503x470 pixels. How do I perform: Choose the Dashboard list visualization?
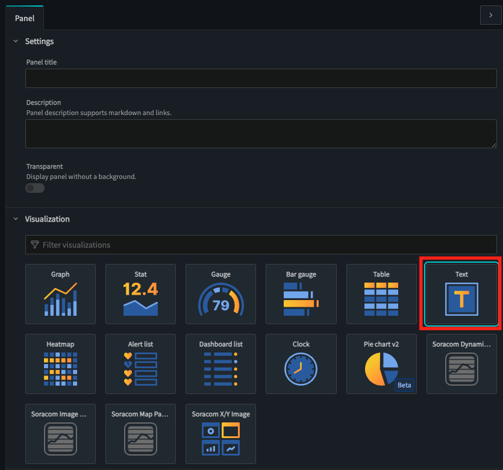220,364
